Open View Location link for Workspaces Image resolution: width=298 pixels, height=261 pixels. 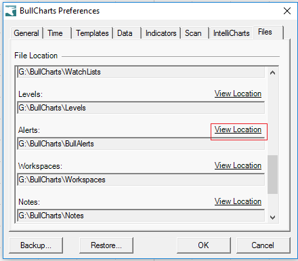click(238, 165)
